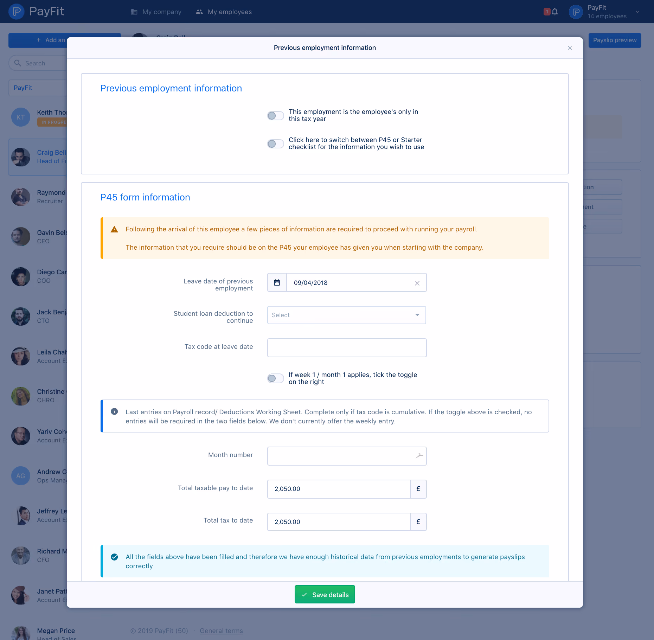This screenshot has width=654, height=640.
Task: Select Richard, the CFO, in the list
Action: [x=38, y=556]
